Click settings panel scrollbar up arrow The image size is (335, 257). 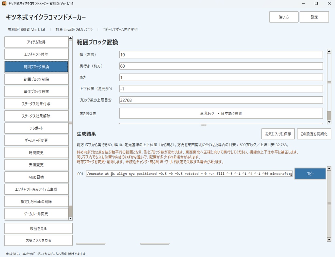(x=329, y=51)
